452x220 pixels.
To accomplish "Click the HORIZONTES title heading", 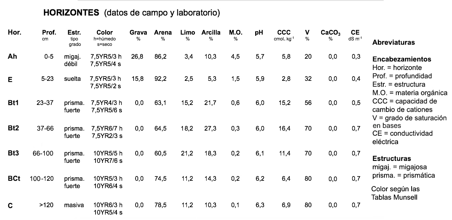I will 71,13.
